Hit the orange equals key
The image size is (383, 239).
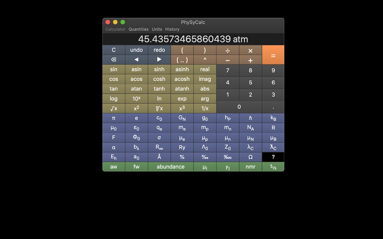tap(273, 55)
